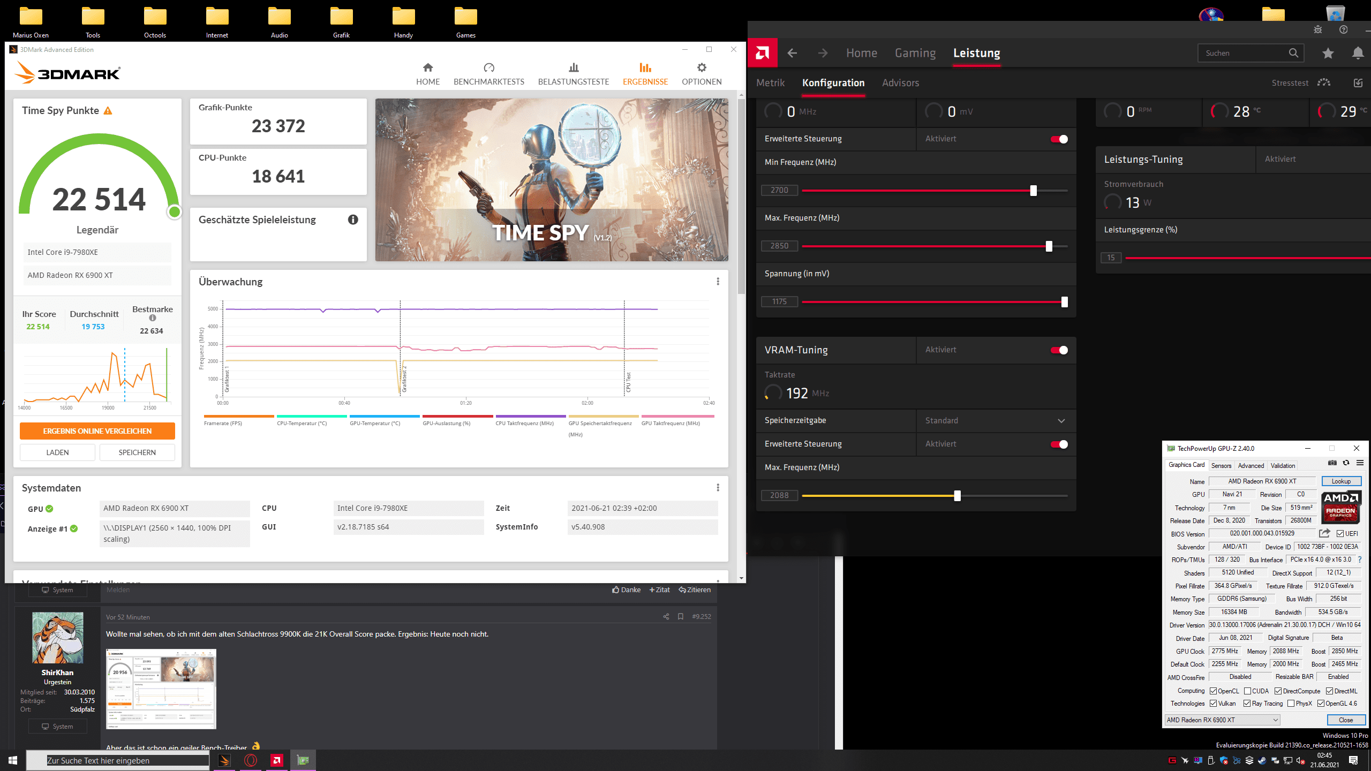Viewport: 1371px width, 771px height.
Task: Click share icon on forum post
Action: point(666,617)
